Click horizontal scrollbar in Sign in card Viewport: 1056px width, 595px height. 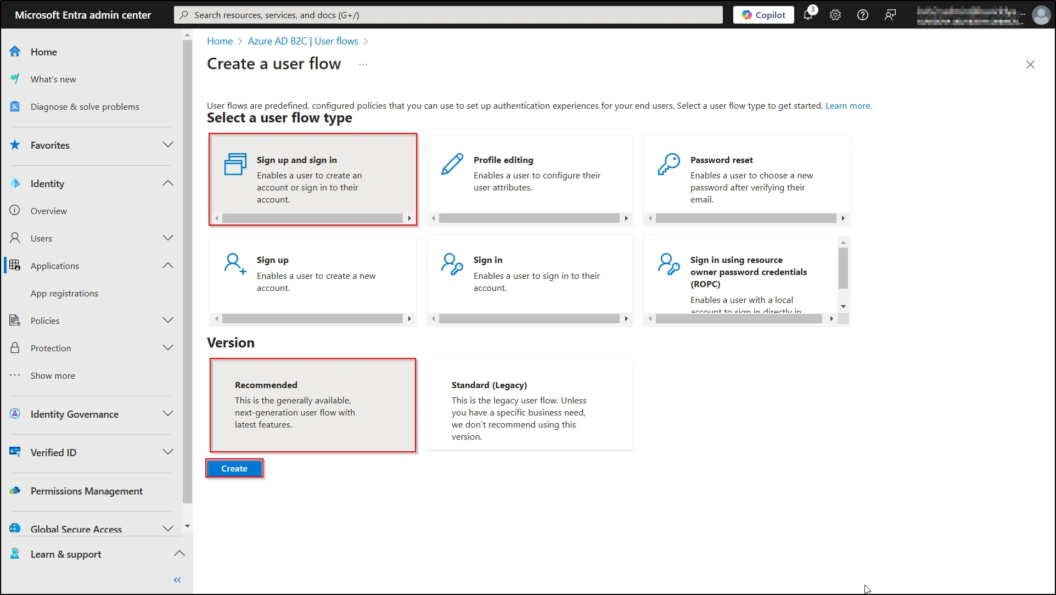click(x=530, y=318)
